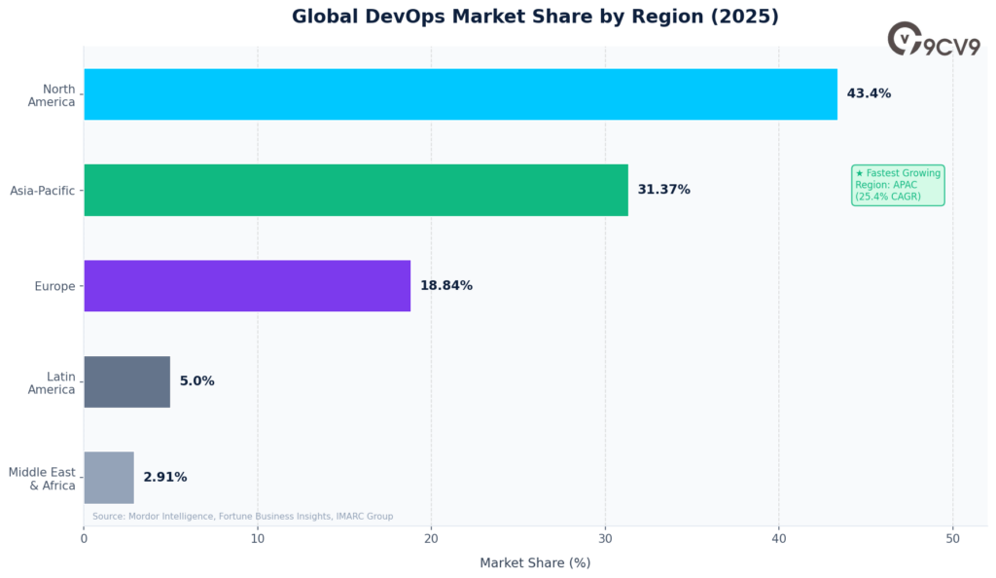996x578 pixels.
Task: Click the 'Latin America' axis label
Action: (x=52, y=383)
